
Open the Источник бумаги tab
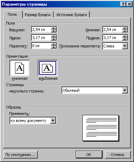tap(72, 15)
